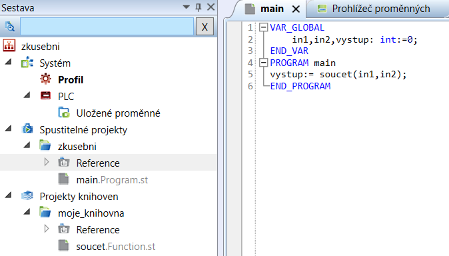The height and width of the screenshot is (256, 449).
Task: Click the Reference icon under zkusebni
Action: click(x=63, y=162)
